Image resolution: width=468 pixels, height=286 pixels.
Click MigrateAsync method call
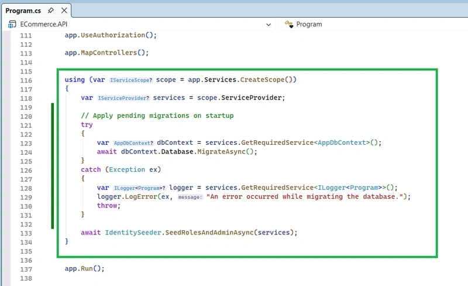coord(221,151)
